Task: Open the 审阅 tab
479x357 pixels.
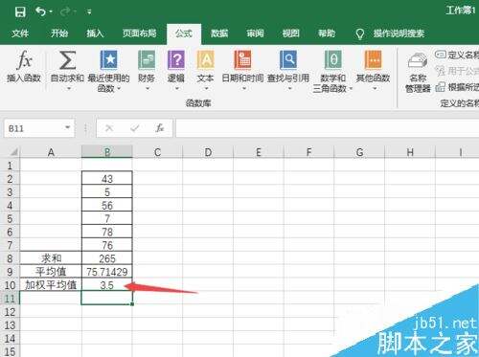Action: [x=255, y=33]
